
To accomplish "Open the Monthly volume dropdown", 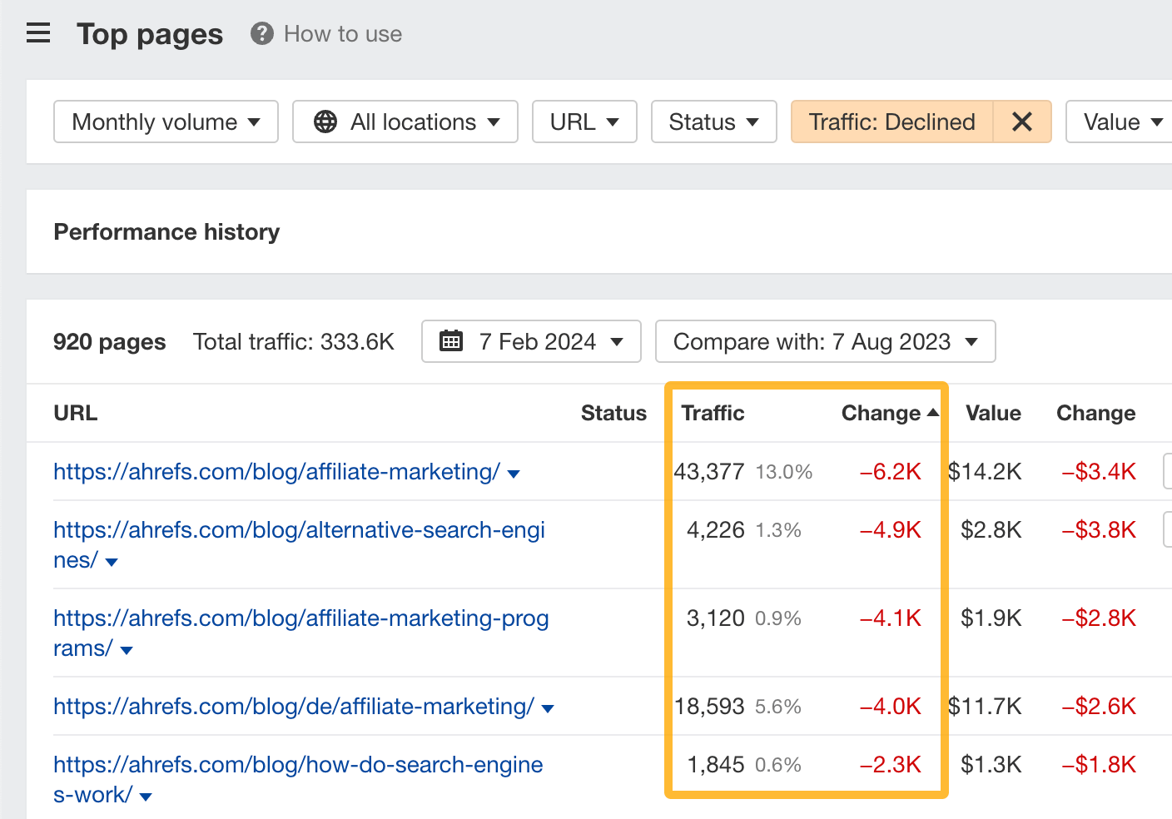I will [165, 122].
